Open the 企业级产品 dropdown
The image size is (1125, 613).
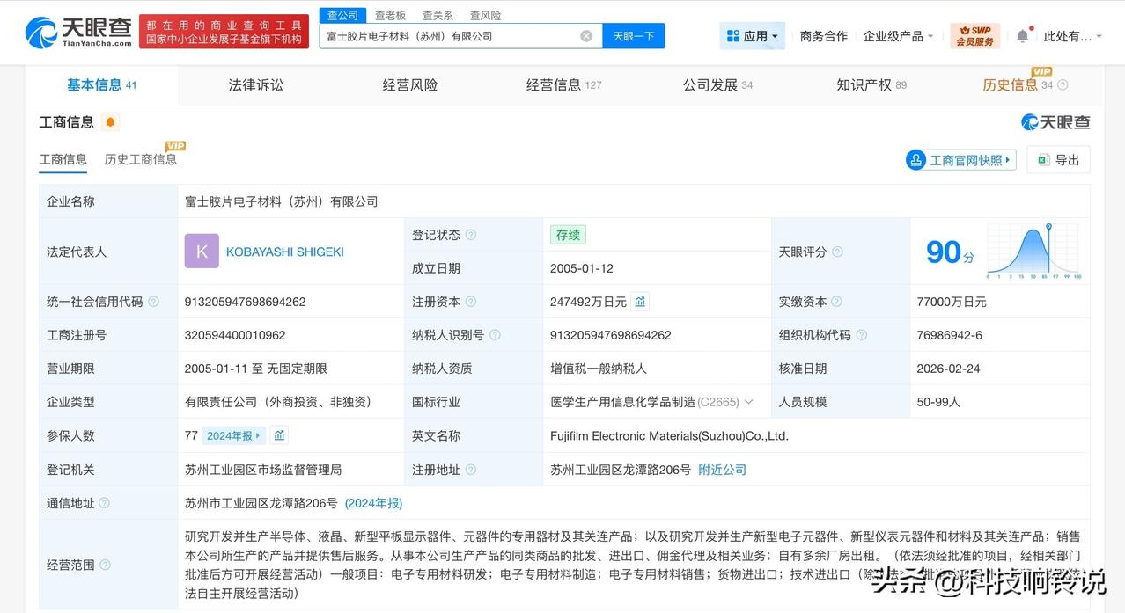897,35
